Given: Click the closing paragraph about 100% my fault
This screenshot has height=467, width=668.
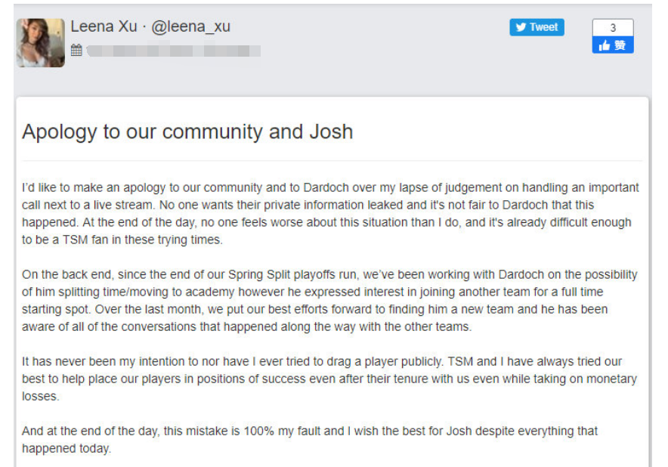Looking at the screenshot, I should pyautogui.click(x=310, y=439).
